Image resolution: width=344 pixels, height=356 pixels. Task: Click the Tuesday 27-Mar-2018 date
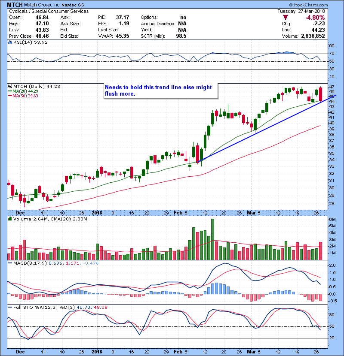click(x=301, y=11)
